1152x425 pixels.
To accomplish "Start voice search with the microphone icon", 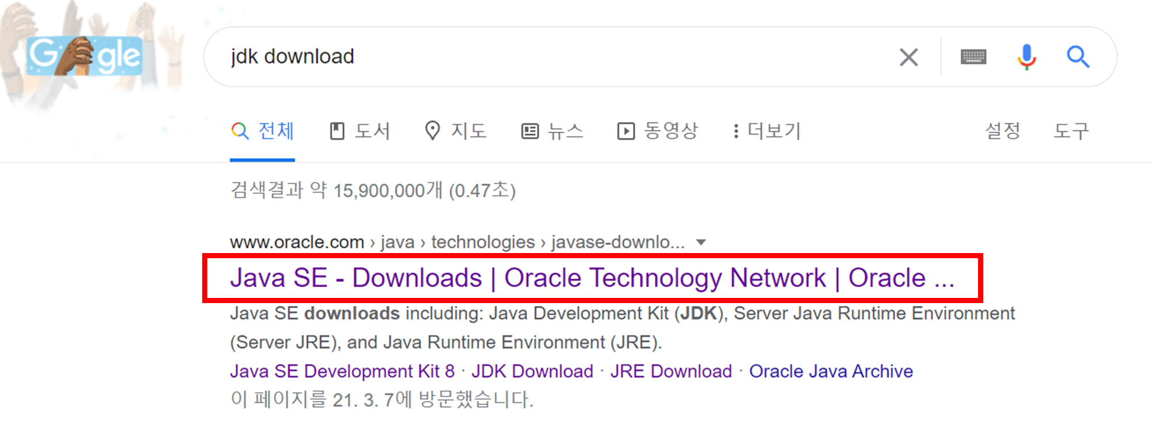I will pos(1026,57).
